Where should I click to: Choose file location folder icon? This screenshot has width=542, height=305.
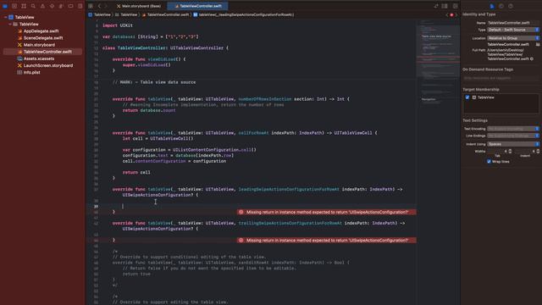(538, 44)
